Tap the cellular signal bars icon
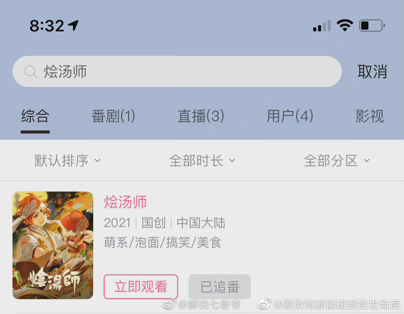The height and width of the screenshot is (314, 404). coord(322,26)
